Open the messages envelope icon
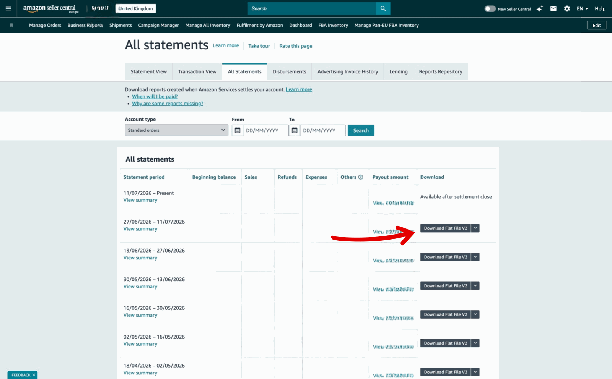Screen dimensions: 612x379 [553, 8]
